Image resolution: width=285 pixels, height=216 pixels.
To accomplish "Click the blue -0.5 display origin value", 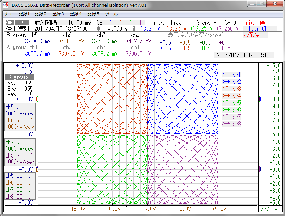I will [x=165, y=43].
